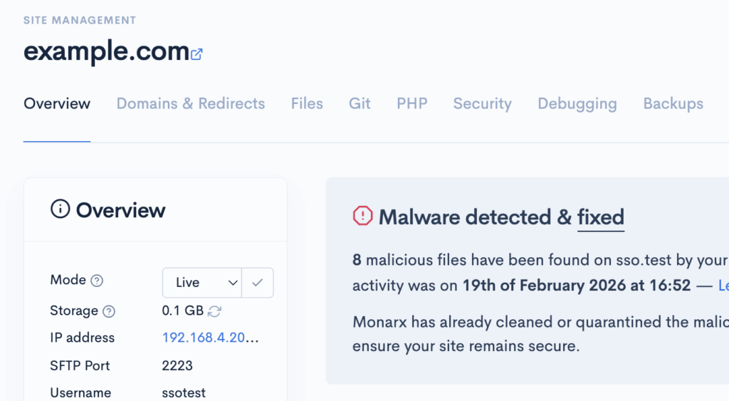Open the Live mode dropdown
Viewport: 729px width, 401px height.
(201, 283)
